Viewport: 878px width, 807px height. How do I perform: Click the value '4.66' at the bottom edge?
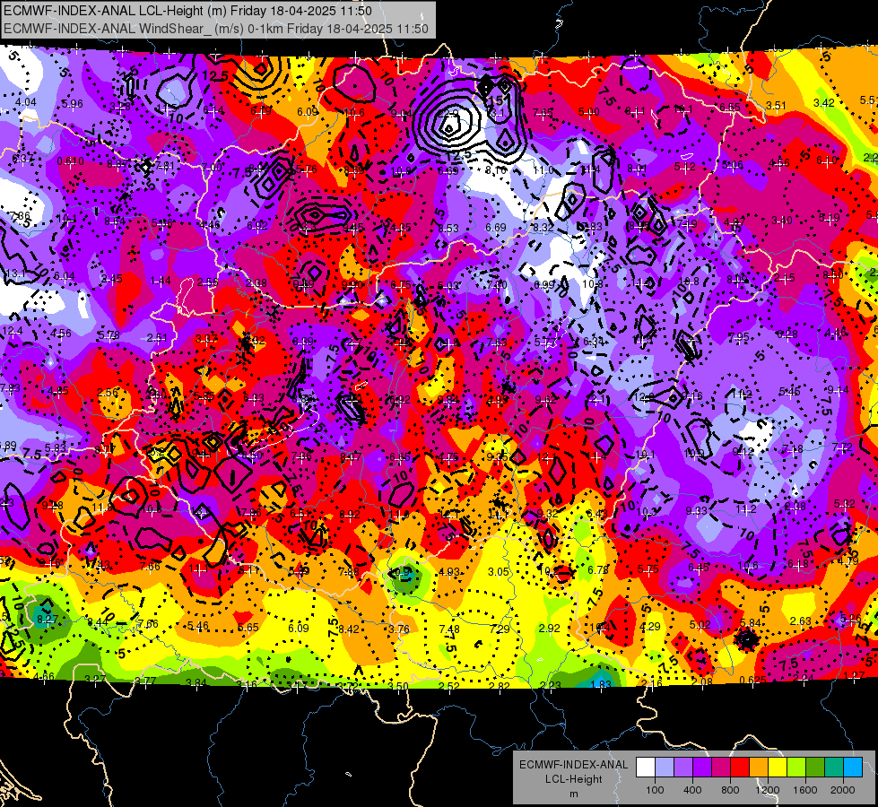pos(44,676)
